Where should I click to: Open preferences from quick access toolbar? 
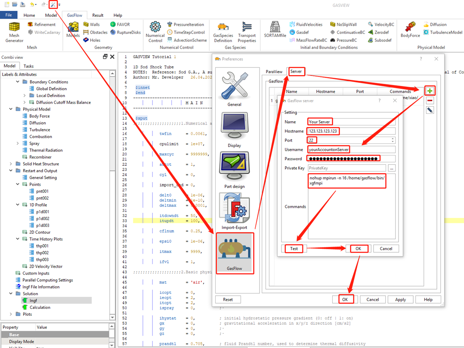[53, 4]
